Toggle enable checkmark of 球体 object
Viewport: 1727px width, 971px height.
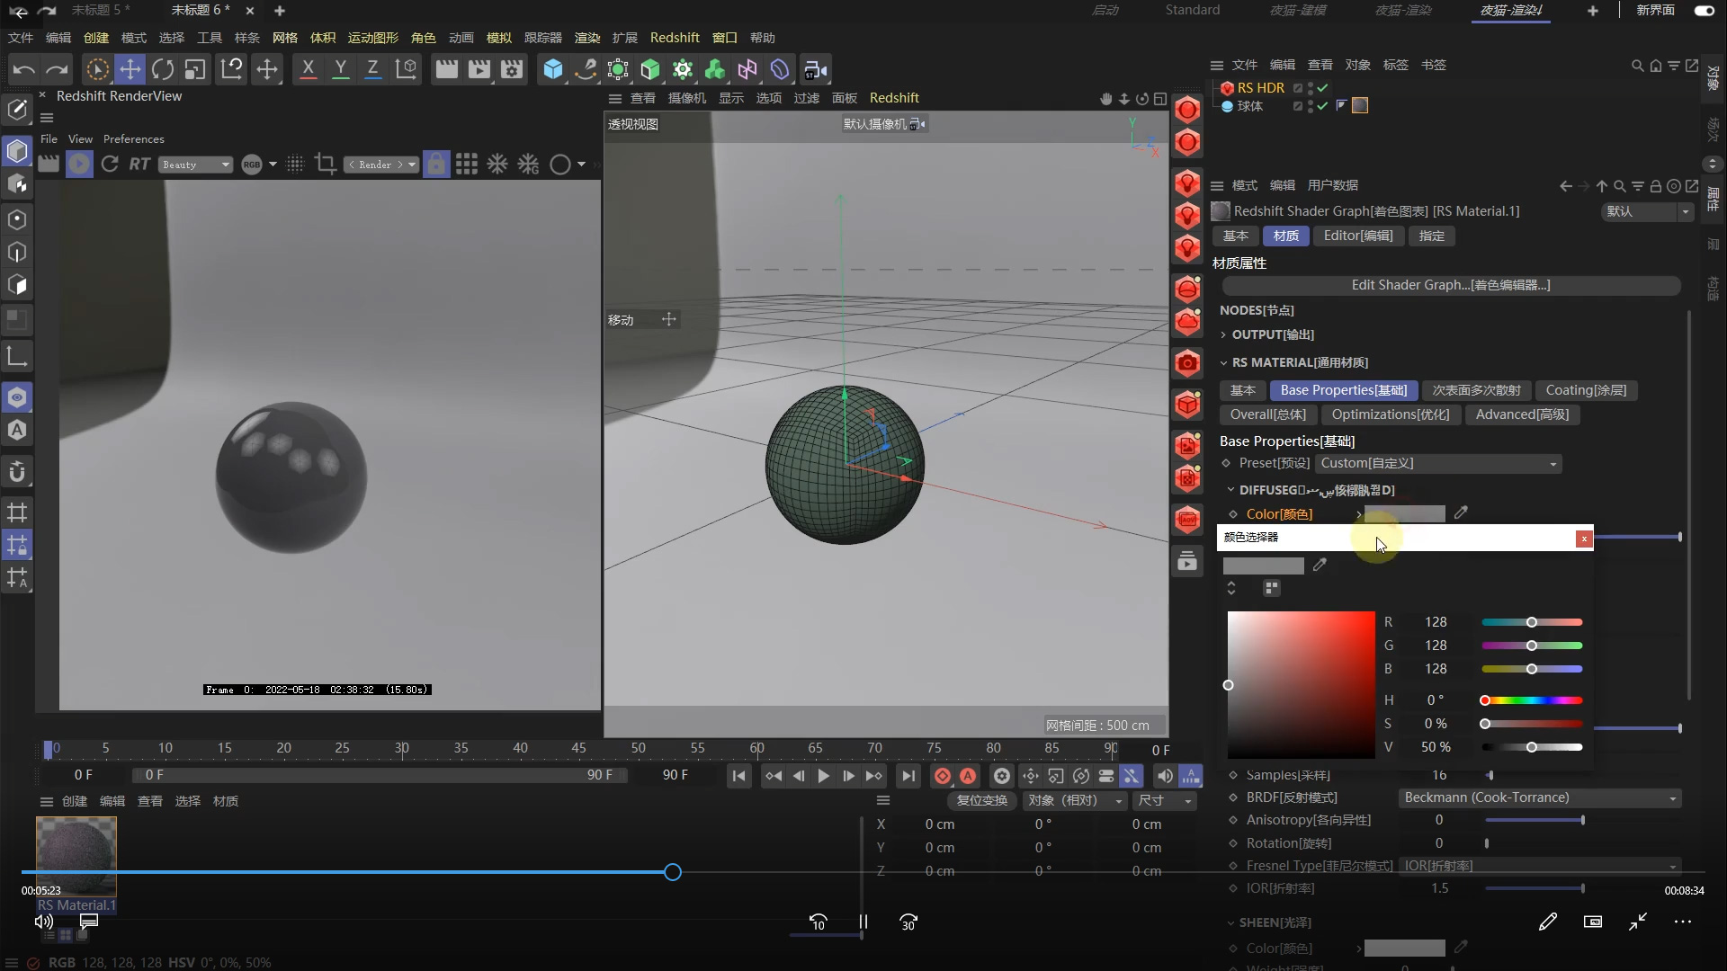(1322, 106)
